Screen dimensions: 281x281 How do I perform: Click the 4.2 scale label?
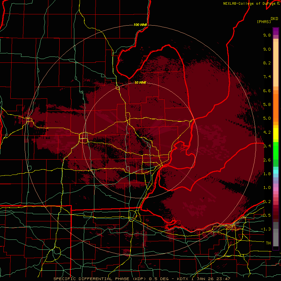267,132
